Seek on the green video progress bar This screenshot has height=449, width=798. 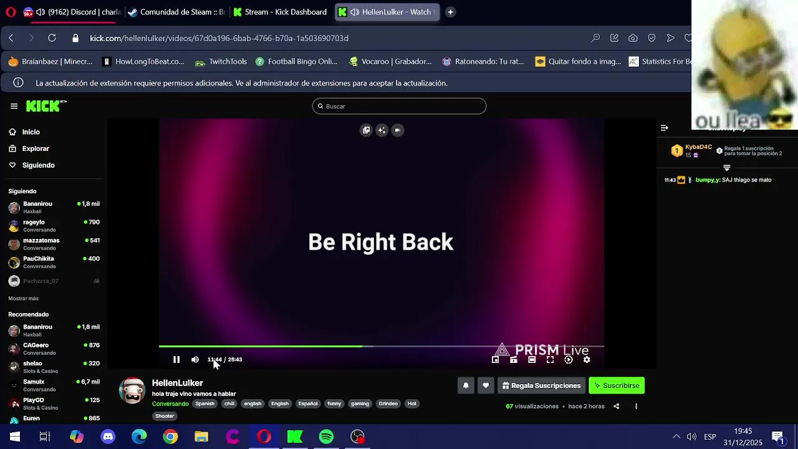[381, 346]
